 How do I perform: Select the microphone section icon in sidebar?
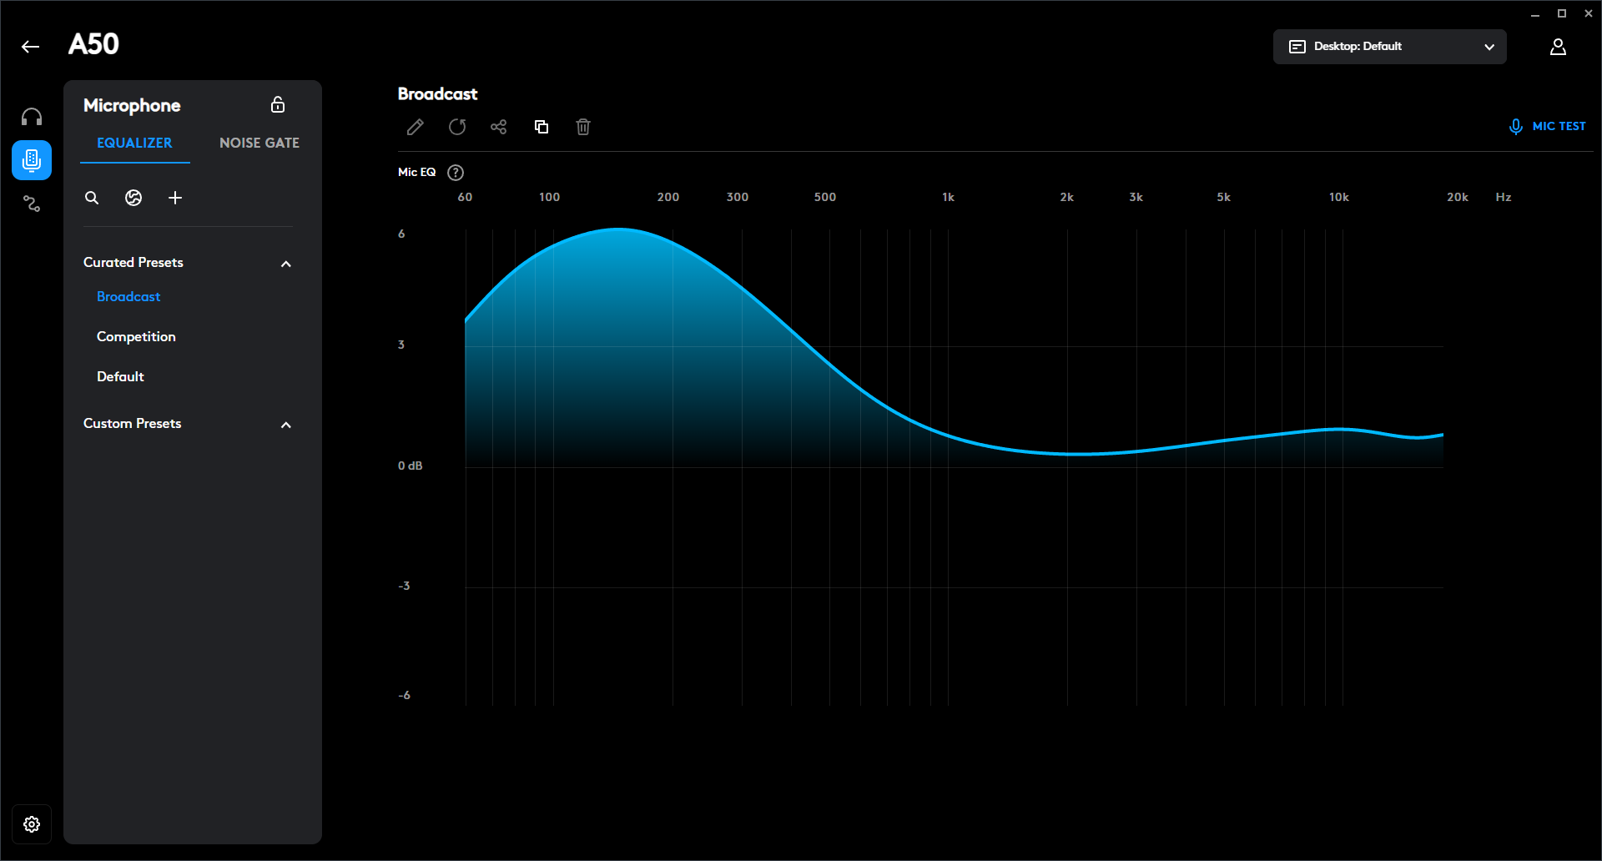(x=32, y=160)
